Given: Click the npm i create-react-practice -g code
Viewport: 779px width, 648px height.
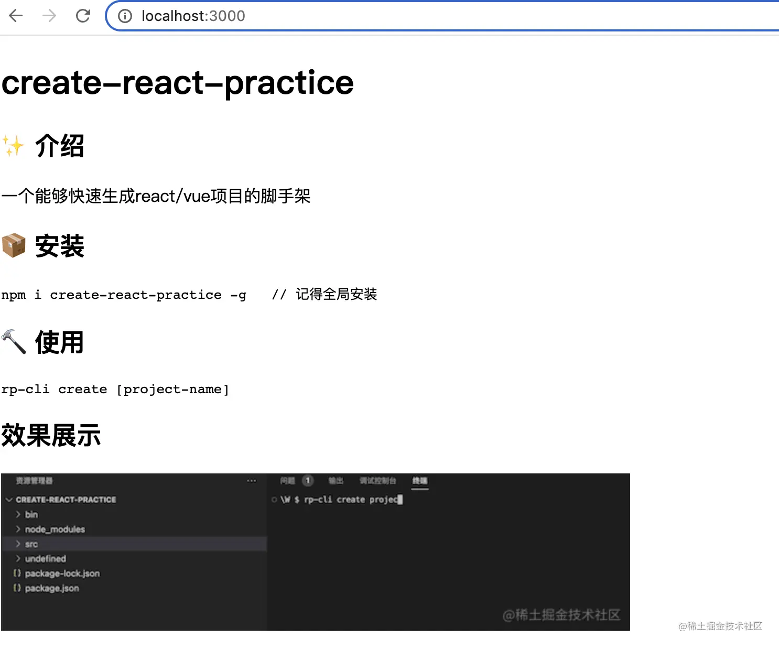Looking at the screenshot, I should click(x=124, y=295).
